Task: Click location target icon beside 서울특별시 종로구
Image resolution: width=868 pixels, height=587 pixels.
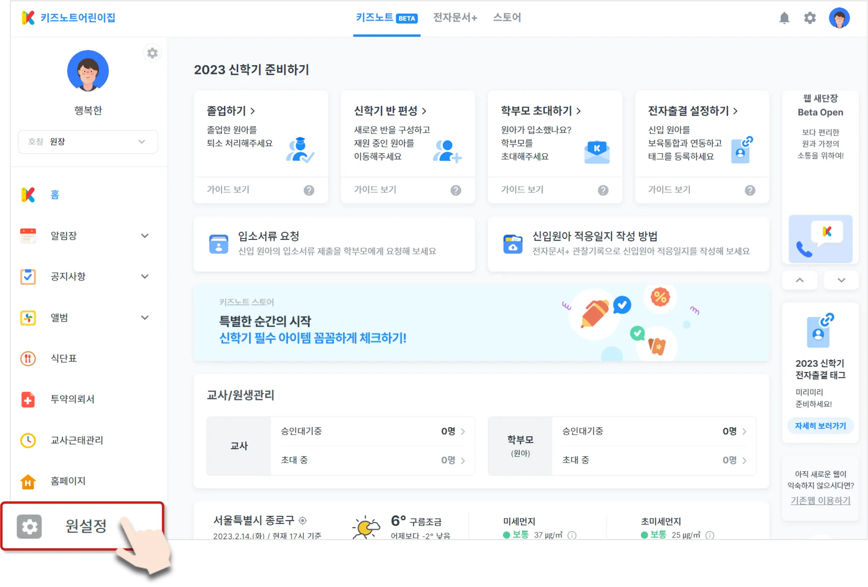Action: [303, 520]
